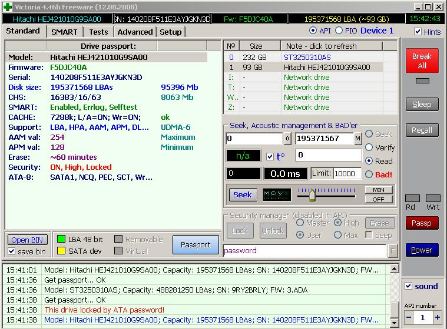This screenshot has width=447, height=329.
Task: Open the Setup tab
Action: [170, 32]
